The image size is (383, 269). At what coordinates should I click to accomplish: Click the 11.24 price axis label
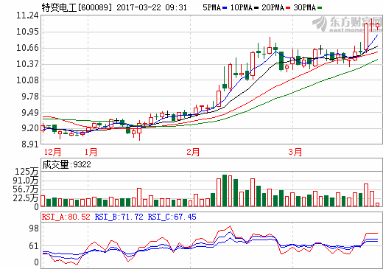coord(27,15)
